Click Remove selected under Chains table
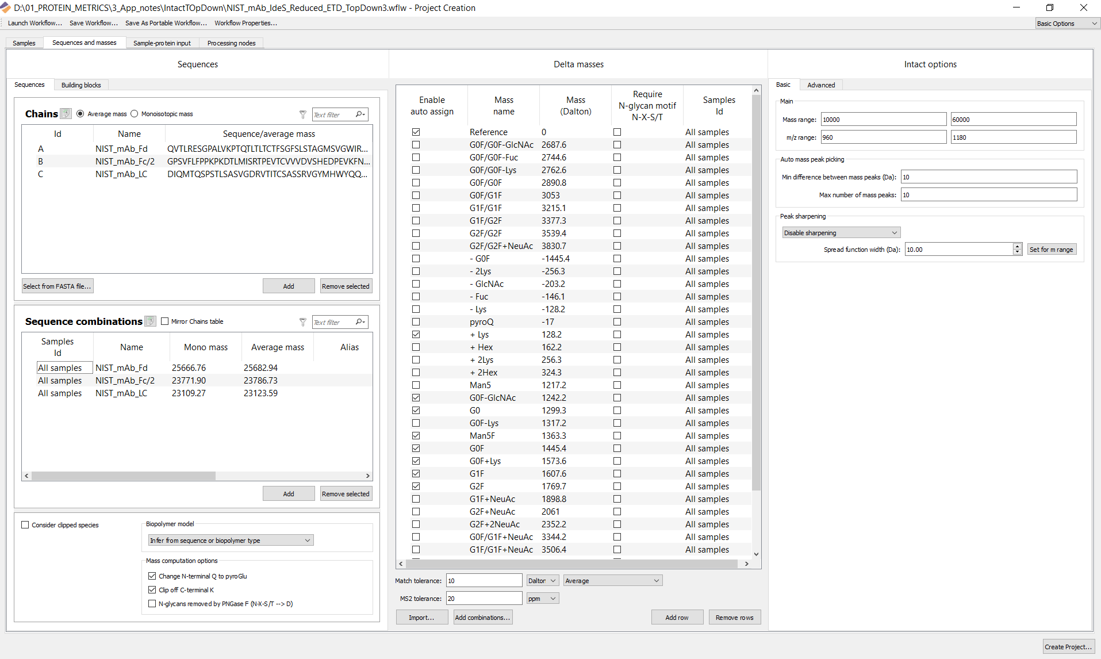Viewport: 1101px width, 659px height. [346, 286]
